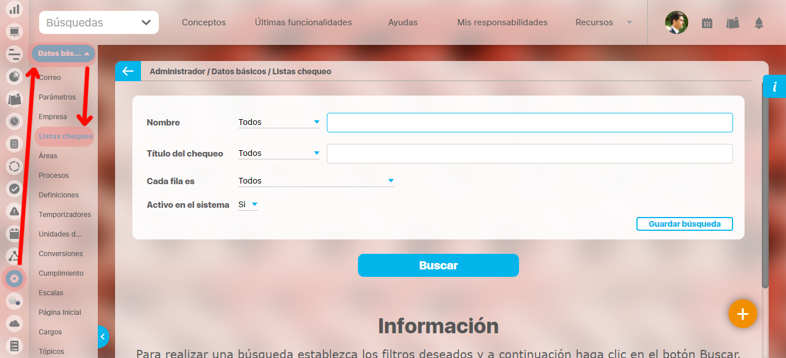Click the warning triangle icon in sidebar
The image size is (786, 358).
tap(14, 211)
